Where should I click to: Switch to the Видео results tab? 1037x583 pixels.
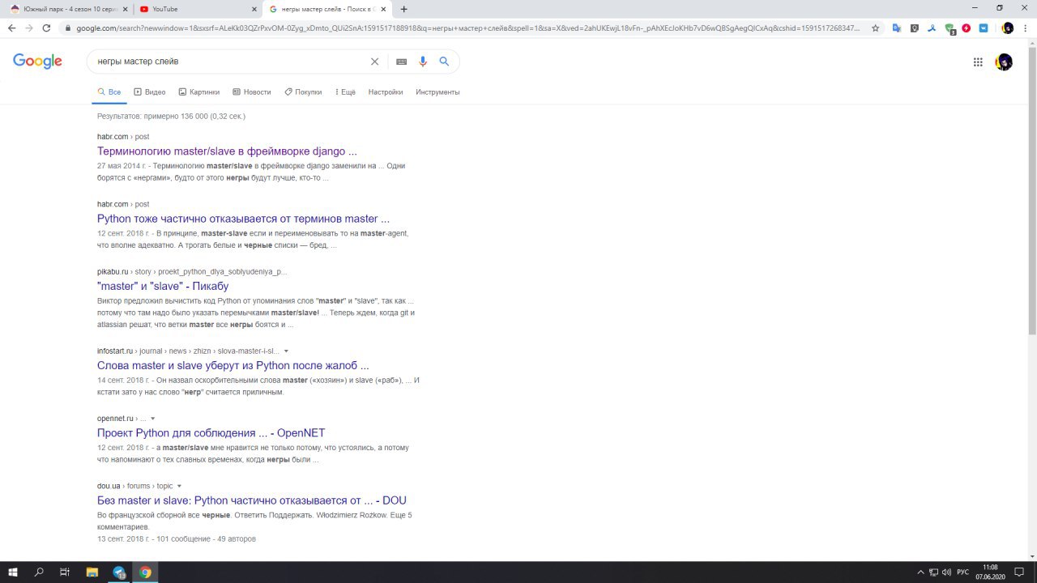pyautogui.click(x=149, y=92)
